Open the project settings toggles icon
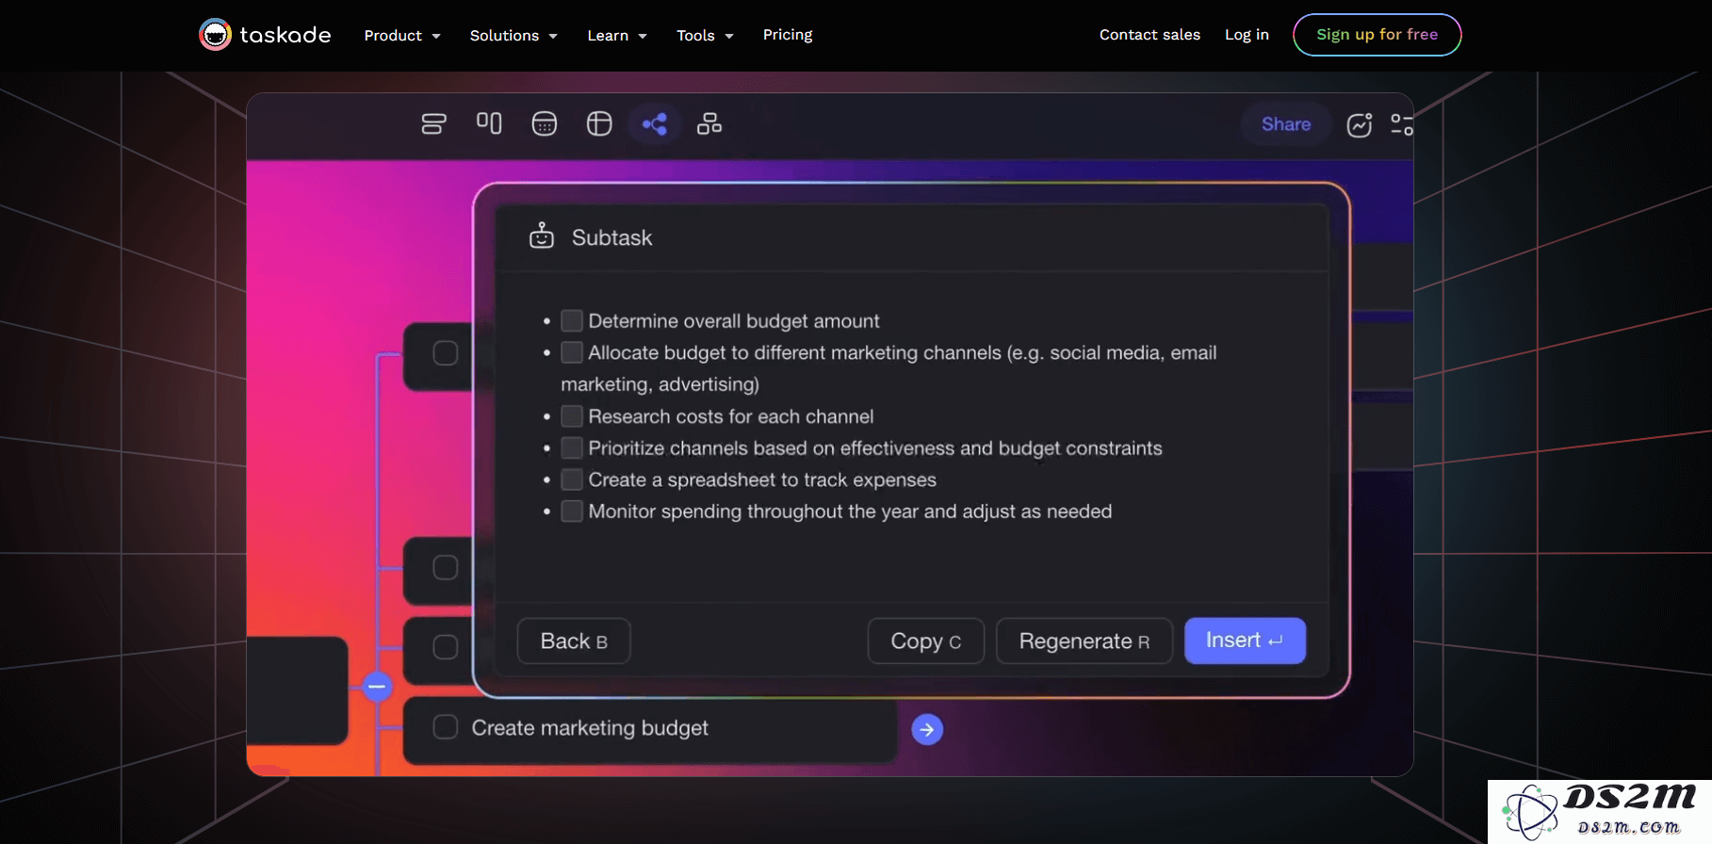The image size is (1712, 844). click(1402, 124)
